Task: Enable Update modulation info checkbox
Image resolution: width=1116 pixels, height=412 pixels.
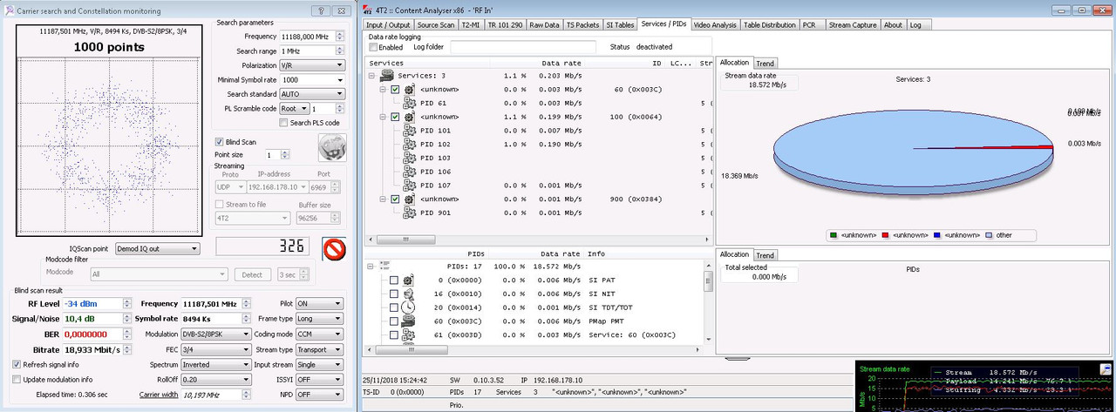Action: pos(17,380)
